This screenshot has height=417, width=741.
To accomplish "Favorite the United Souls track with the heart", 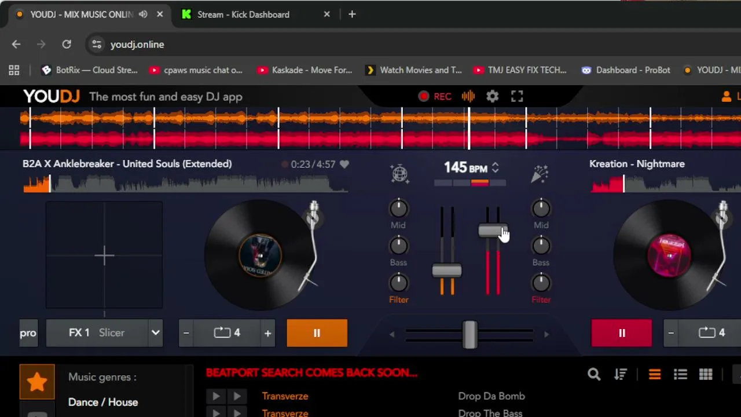I will 344,164.
